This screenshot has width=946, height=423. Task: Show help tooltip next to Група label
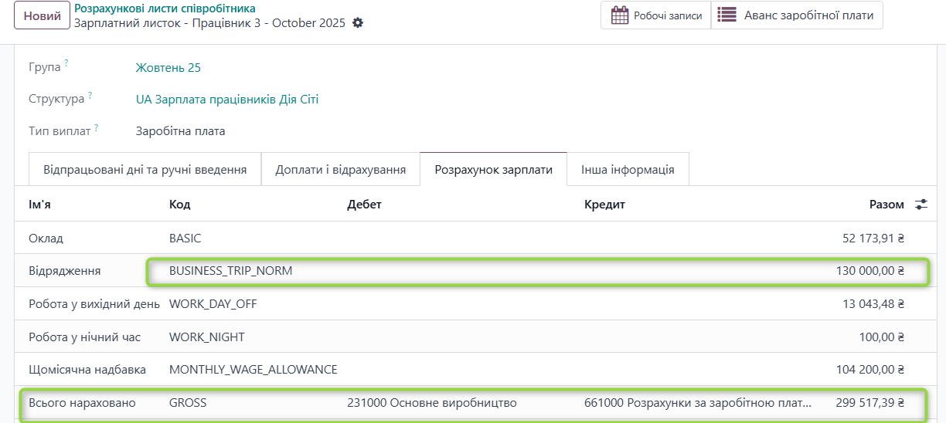pos(66,64)
